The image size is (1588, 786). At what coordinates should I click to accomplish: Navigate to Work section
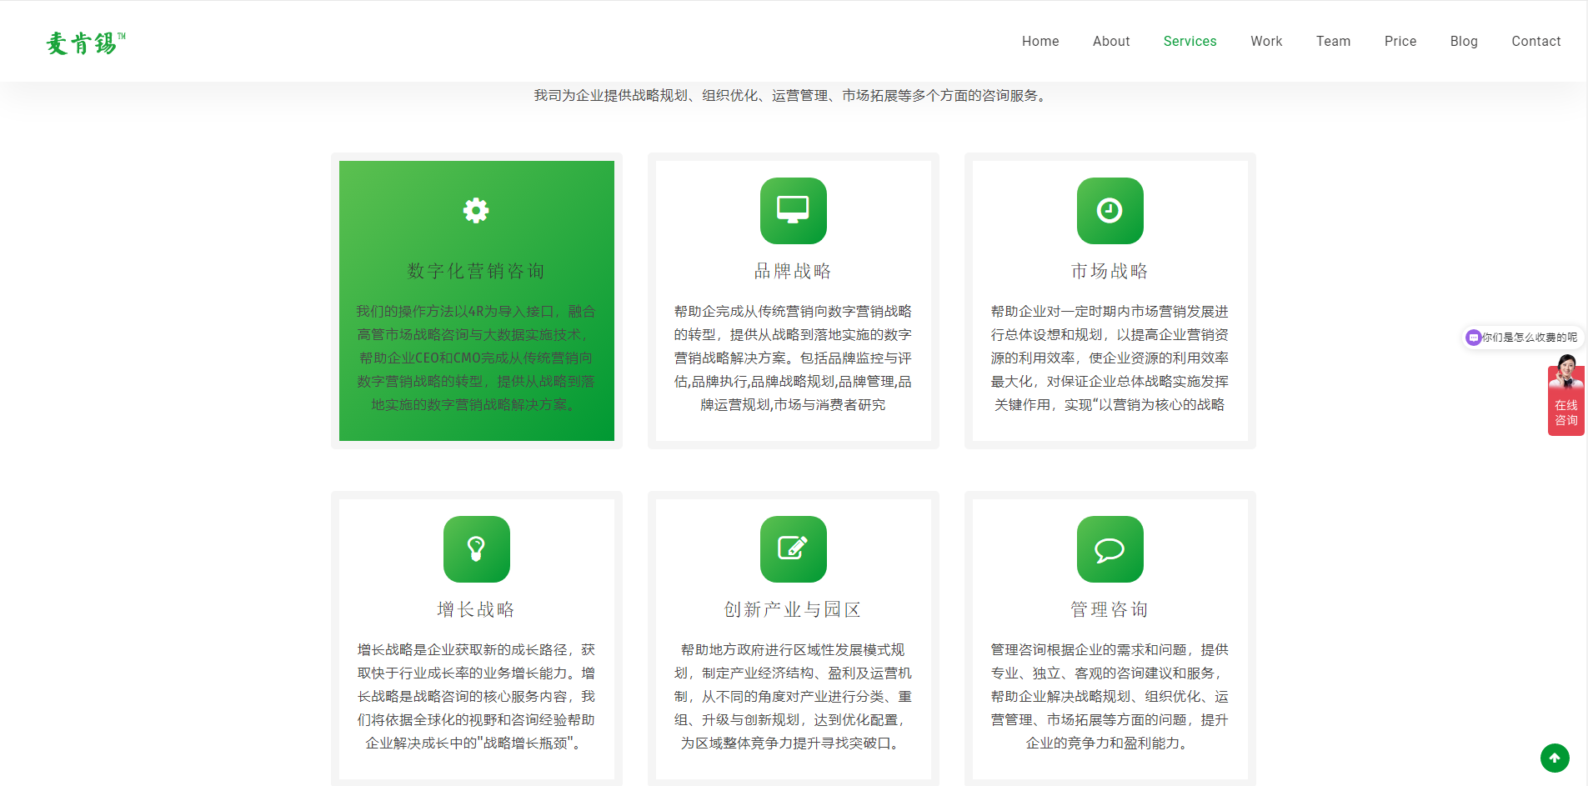pos(1266,41)
